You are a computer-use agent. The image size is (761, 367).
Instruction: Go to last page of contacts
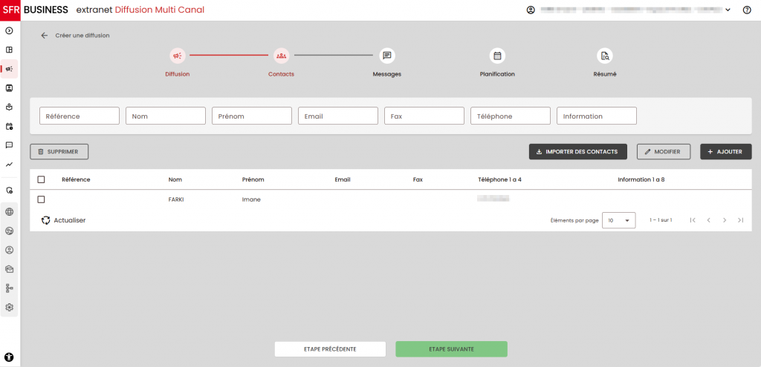[740, 220]
